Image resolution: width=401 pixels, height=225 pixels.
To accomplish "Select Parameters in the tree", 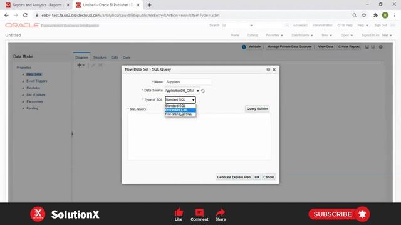I will click(34, 101).
